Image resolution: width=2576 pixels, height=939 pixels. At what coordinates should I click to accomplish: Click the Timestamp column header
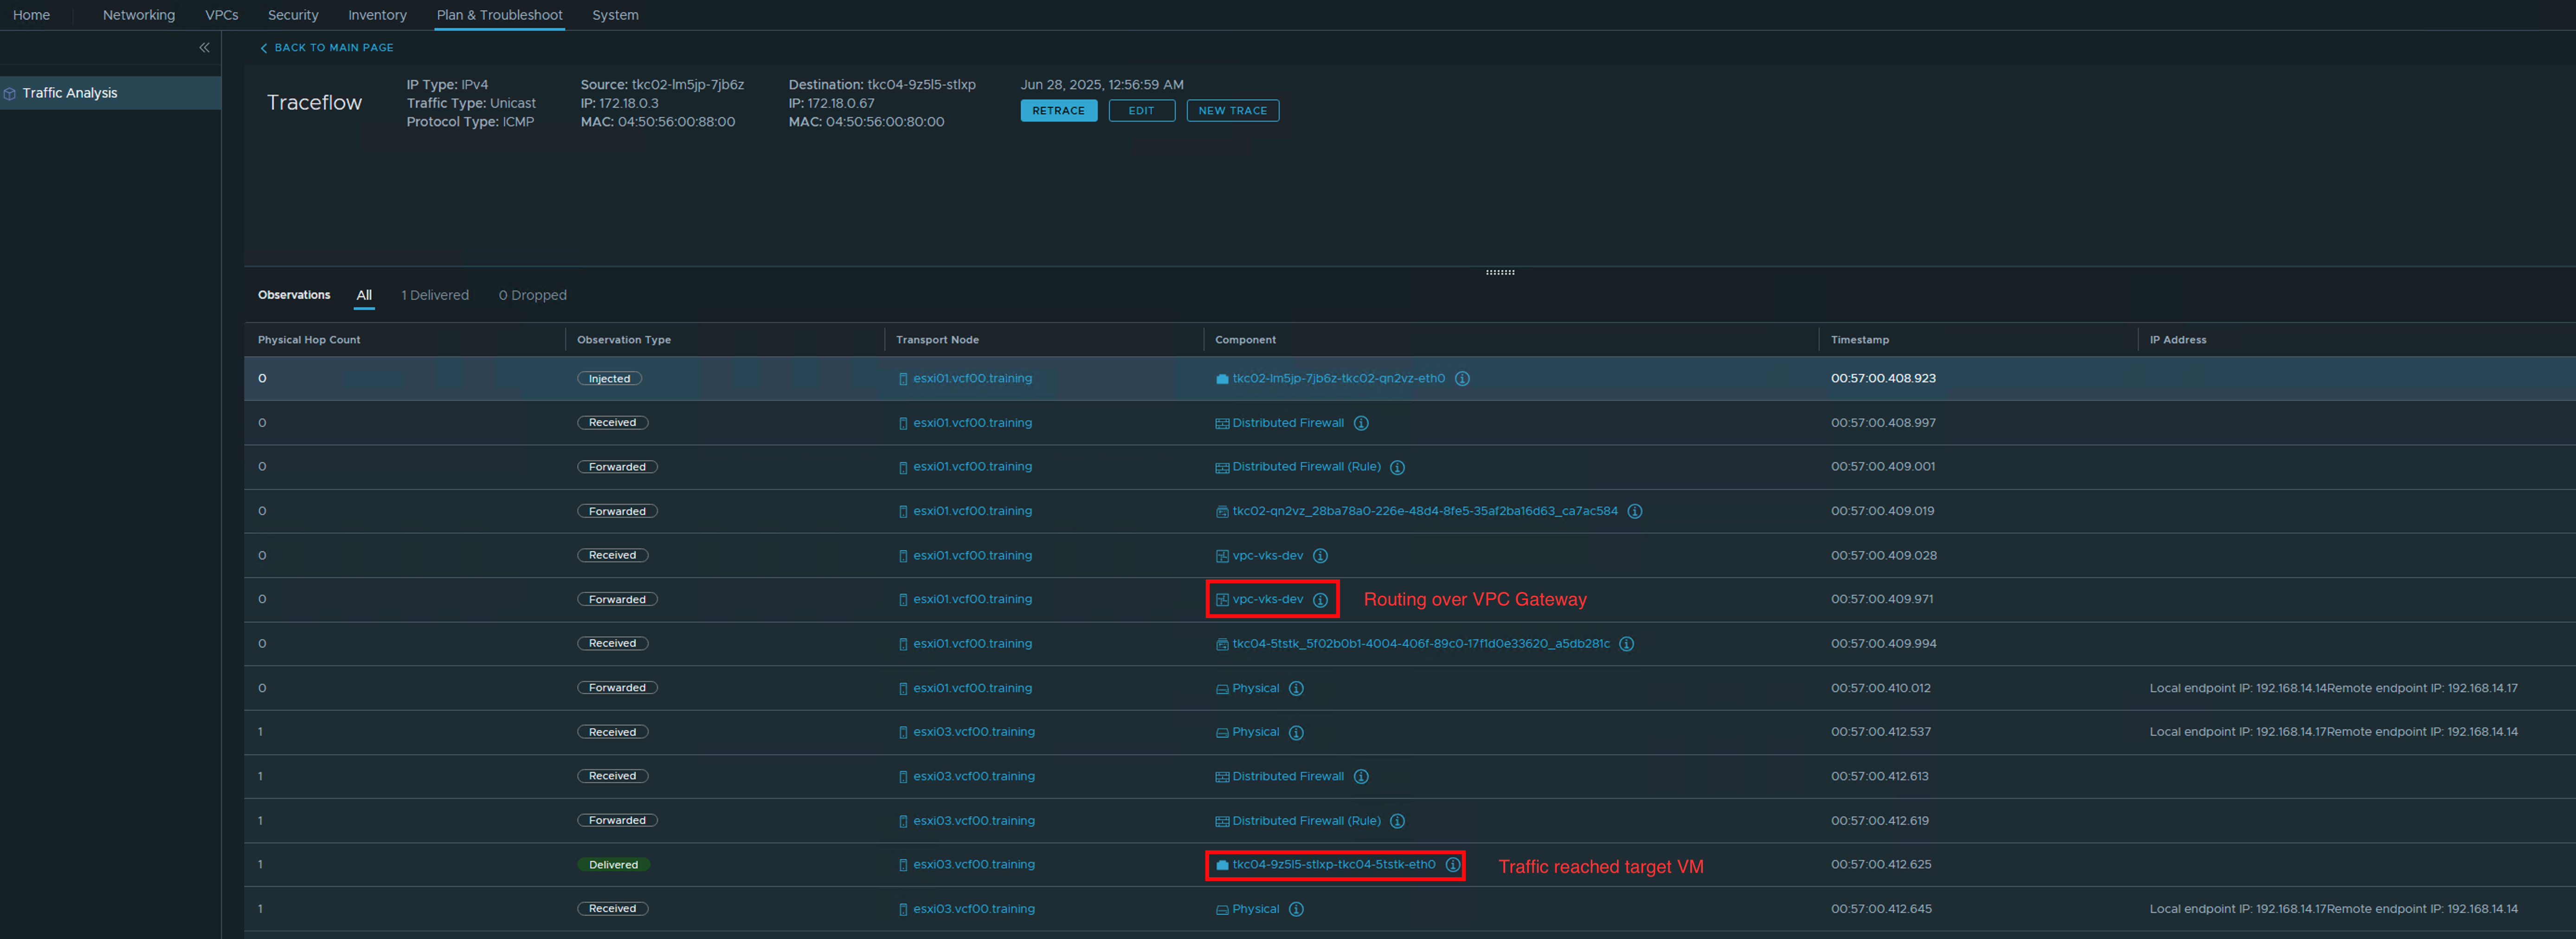coord(1860,340)
